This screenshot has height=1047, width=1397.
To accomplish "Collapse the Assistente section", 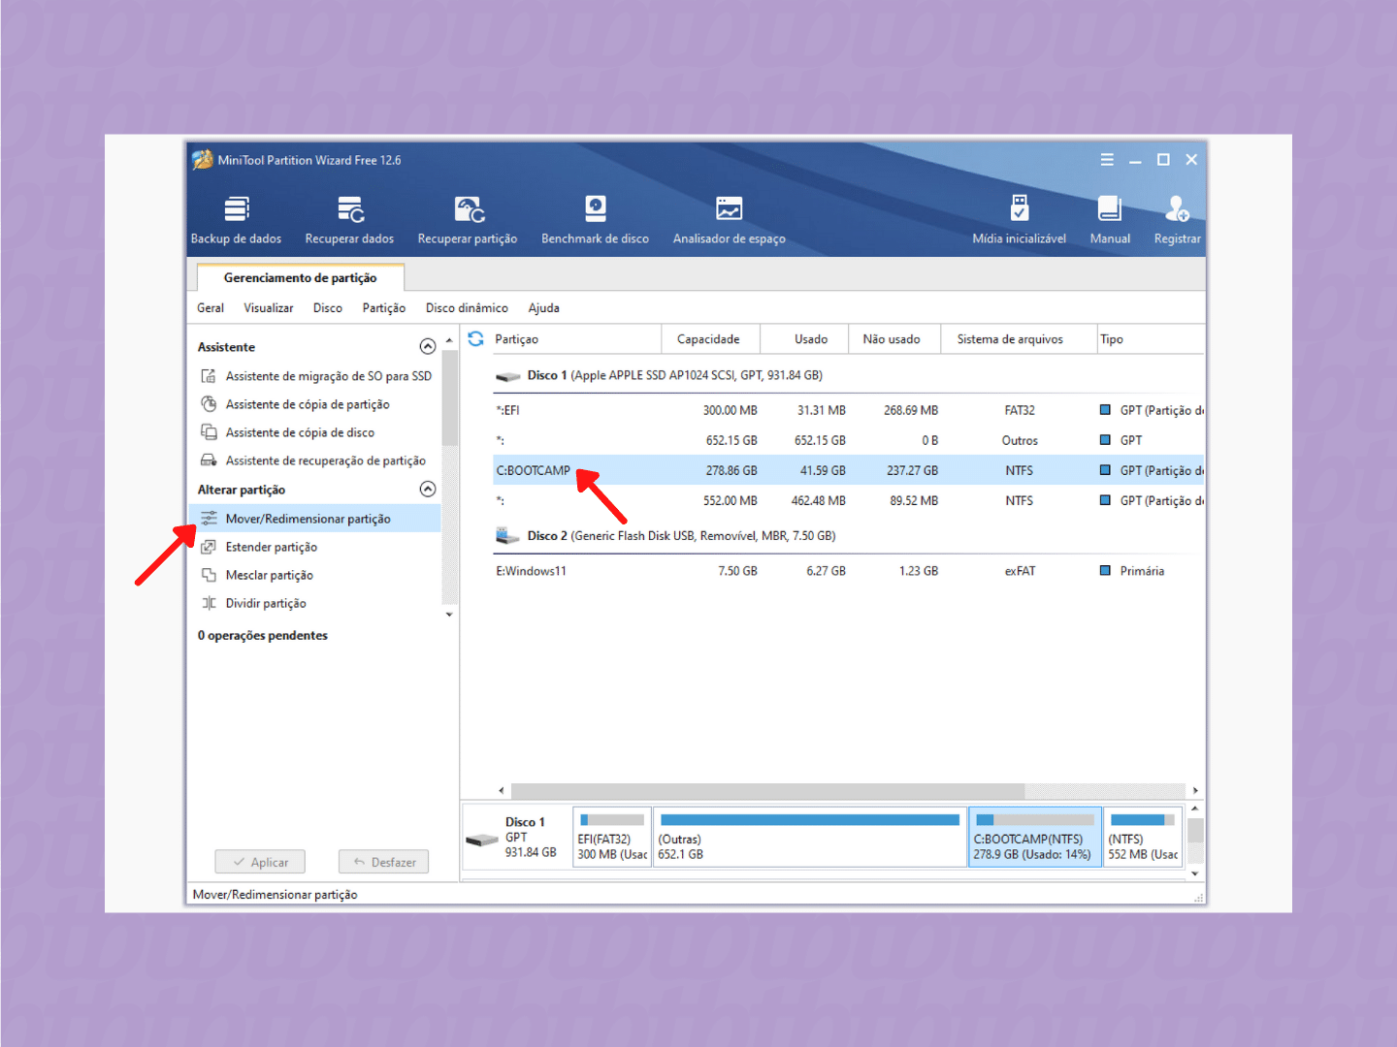I will coord(428,346).
